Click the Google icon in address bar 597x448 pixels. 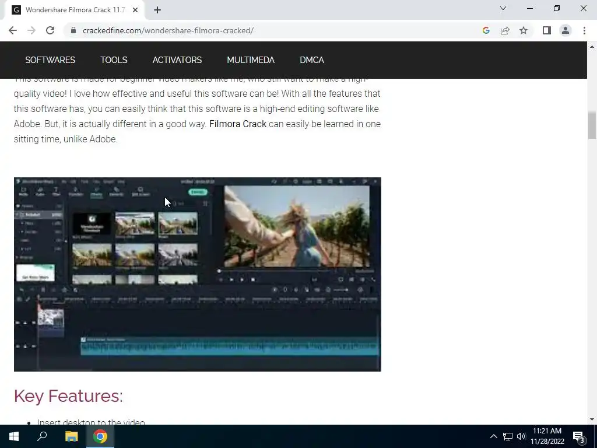486,30
